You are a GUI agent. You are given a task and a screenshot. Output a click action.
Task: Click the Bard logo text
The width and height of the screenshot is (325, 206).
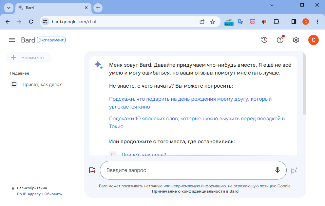coord(28,40)
